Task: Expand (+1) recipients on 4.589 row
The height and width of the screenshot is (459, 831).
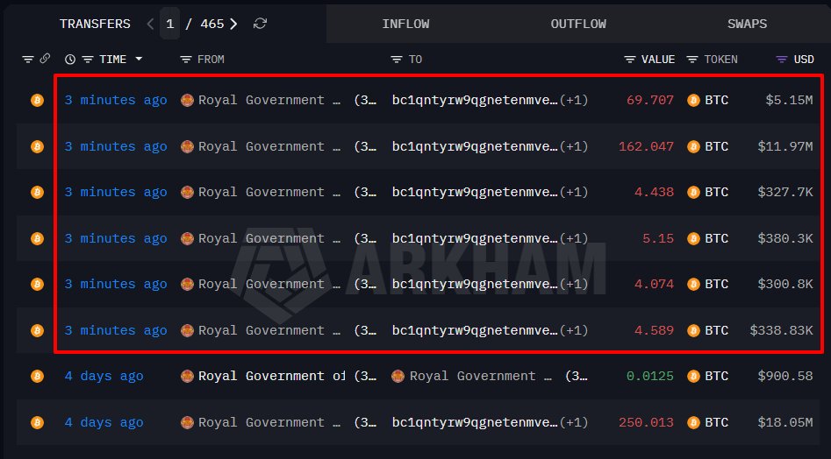Action: click(574, 330)
